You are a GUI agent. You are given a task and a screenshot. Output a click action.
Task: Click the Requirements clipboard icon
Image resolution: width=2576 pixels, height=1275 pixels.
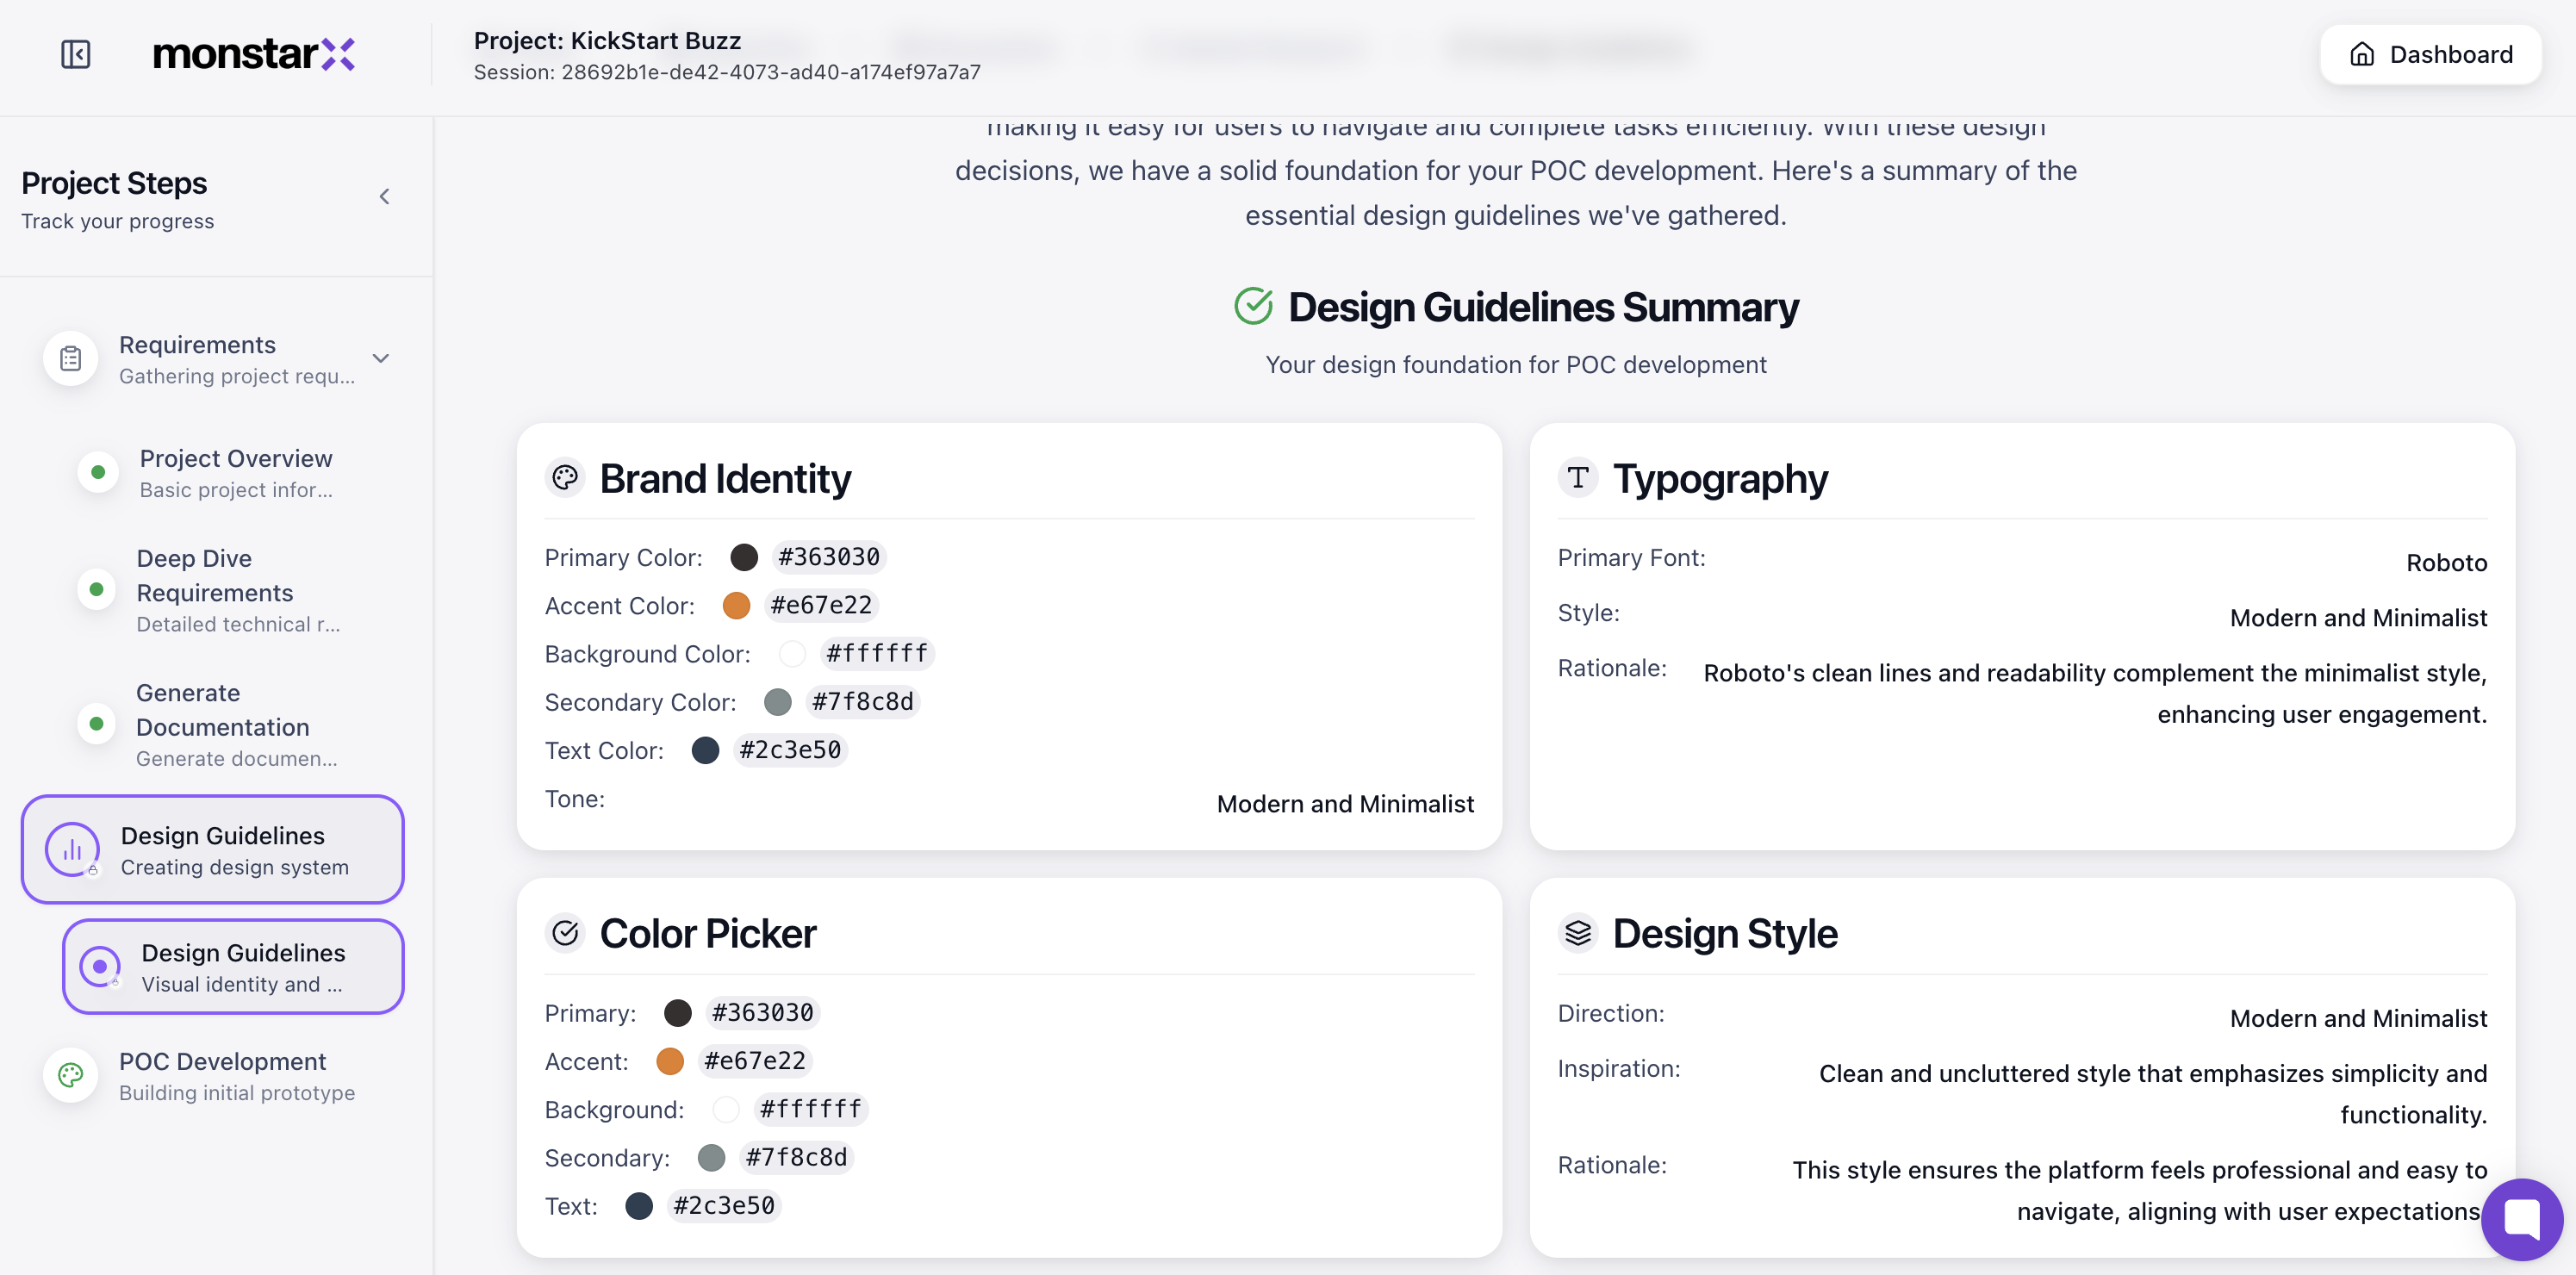pos(69,357)
